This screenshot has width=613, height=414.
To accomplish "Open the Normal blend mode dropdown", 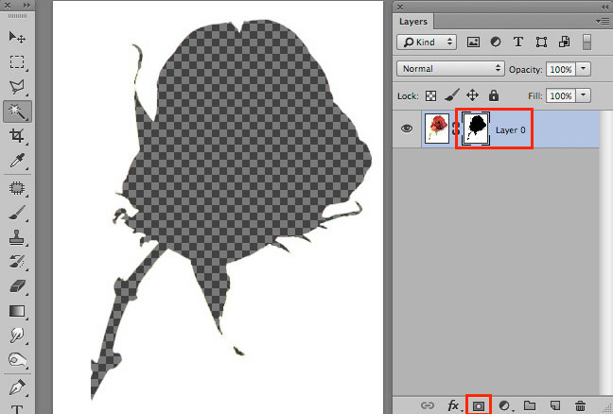I will [451, 69].
